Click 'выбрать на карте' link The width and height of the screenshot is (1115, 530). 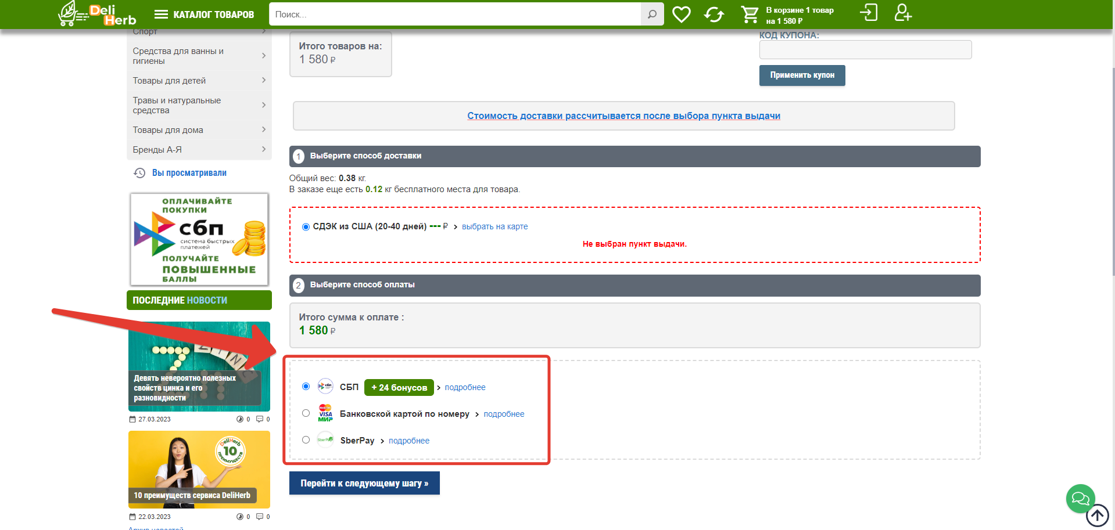click(x=494, y=227)
